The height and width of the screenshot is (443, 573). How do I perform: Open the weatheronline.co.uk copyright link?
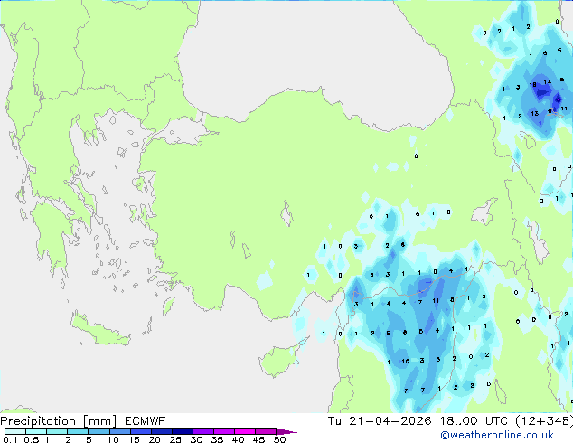pos(497,435)
